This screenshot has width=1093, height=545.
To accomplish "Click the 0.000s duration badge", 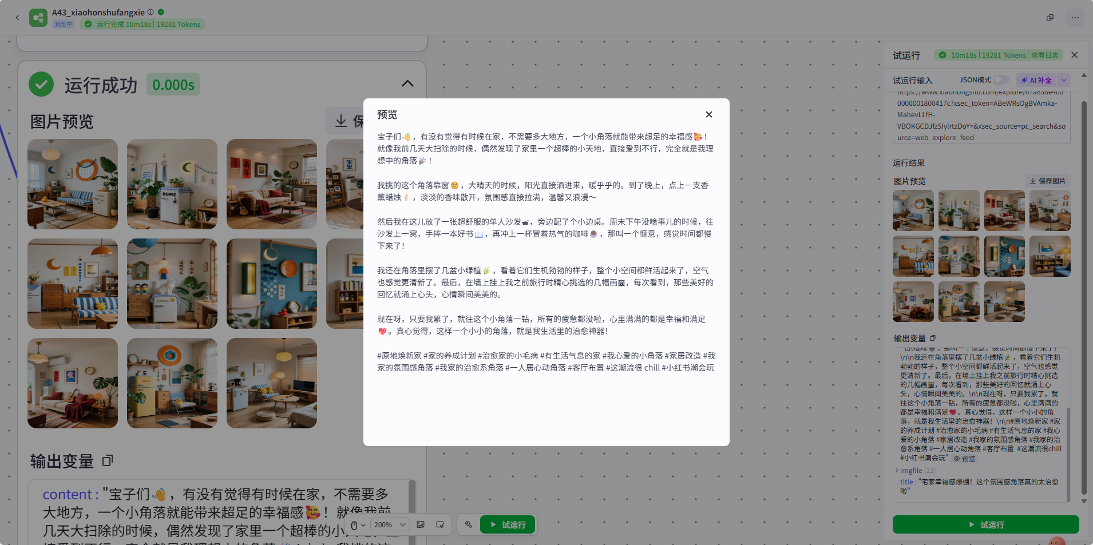I will tap(173, 85).
